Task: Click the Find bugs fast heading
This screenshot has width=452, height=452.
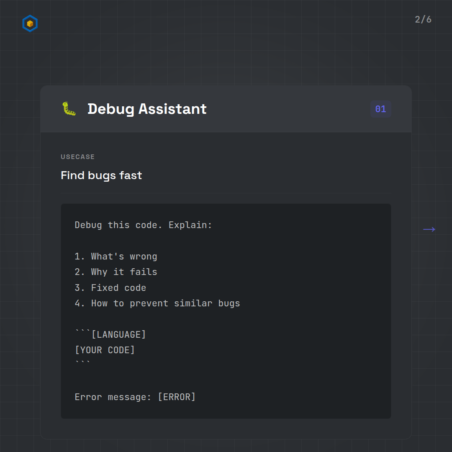Action: (x=101, y=175)
